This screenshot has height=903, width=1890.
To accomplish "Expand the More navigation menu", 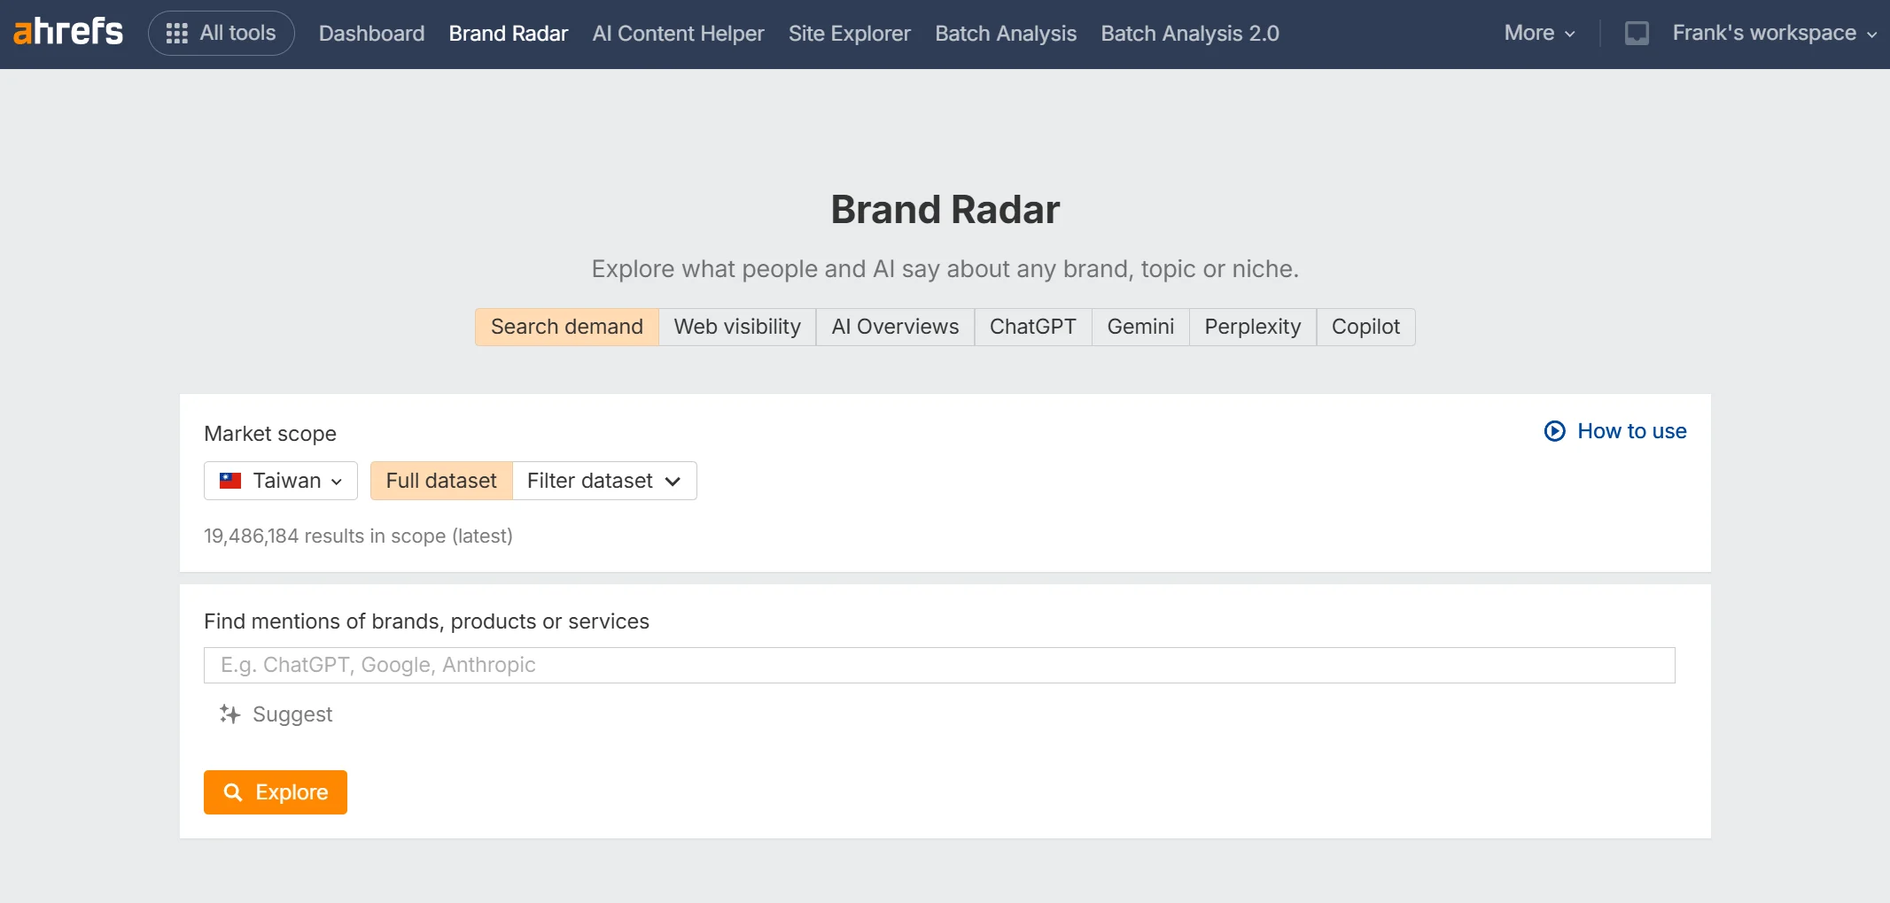I will click(1539, 34).
